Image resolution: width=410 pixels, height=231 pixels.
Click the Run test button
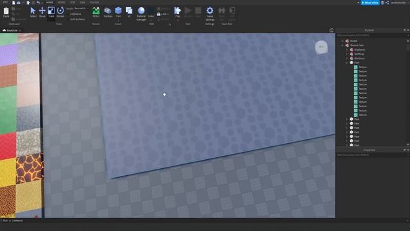tap(188, 12)
